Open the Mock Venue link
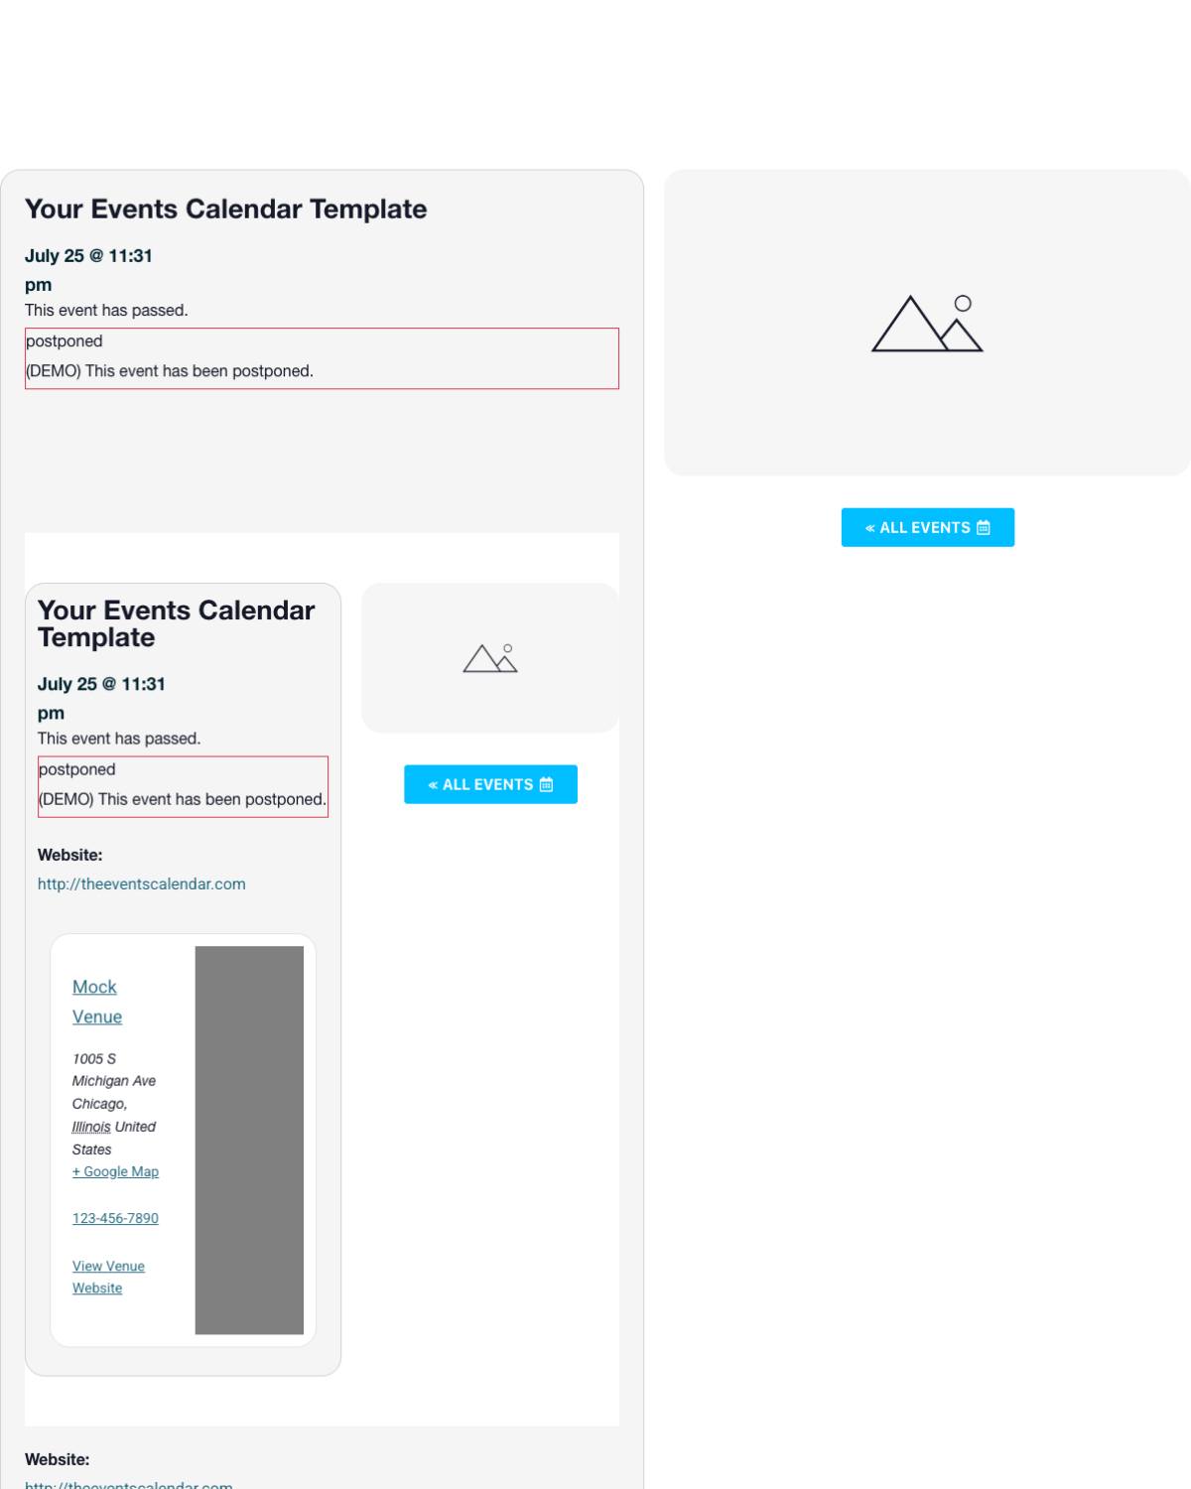The width and height of the screenshot is (1191, 1489). pyautogui.click(x=97, y=1002)
